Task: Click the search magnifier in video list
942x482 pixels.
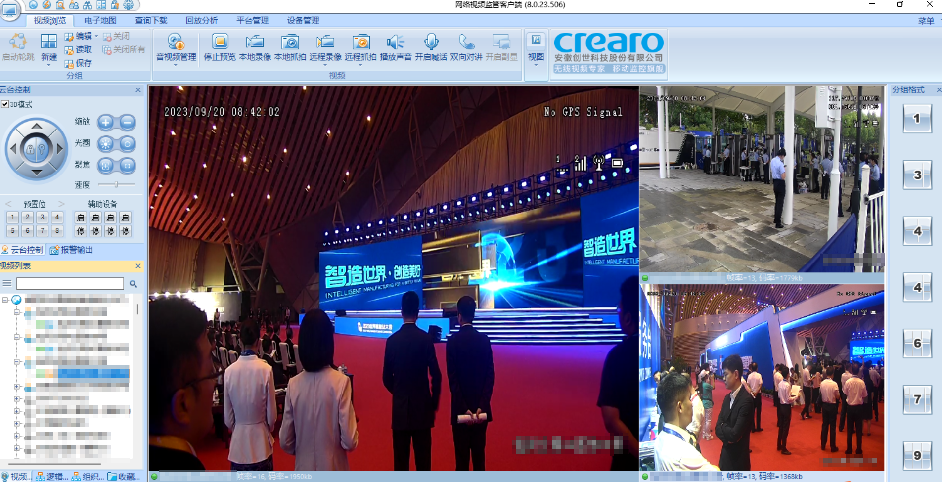Action: [x=133, y=284]
